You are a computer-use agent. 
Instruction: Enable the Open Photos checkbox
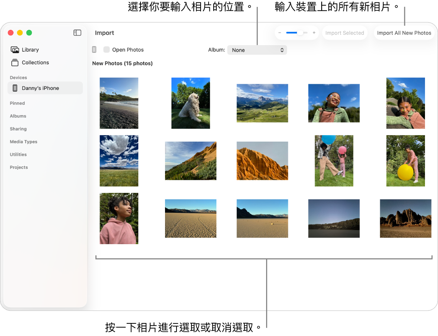tap(106, 50)
